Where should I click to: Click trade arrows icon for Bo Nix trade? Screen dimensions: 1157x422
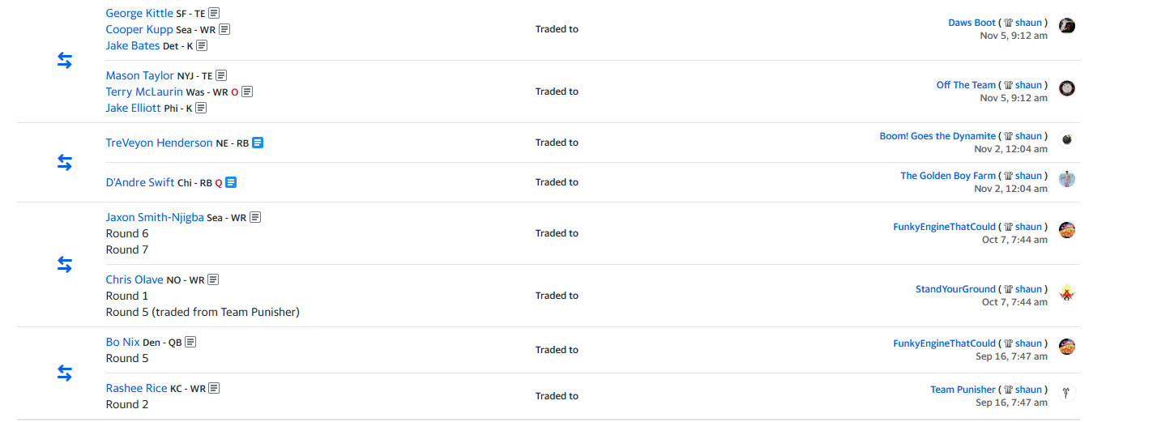[x=65, y=373]
